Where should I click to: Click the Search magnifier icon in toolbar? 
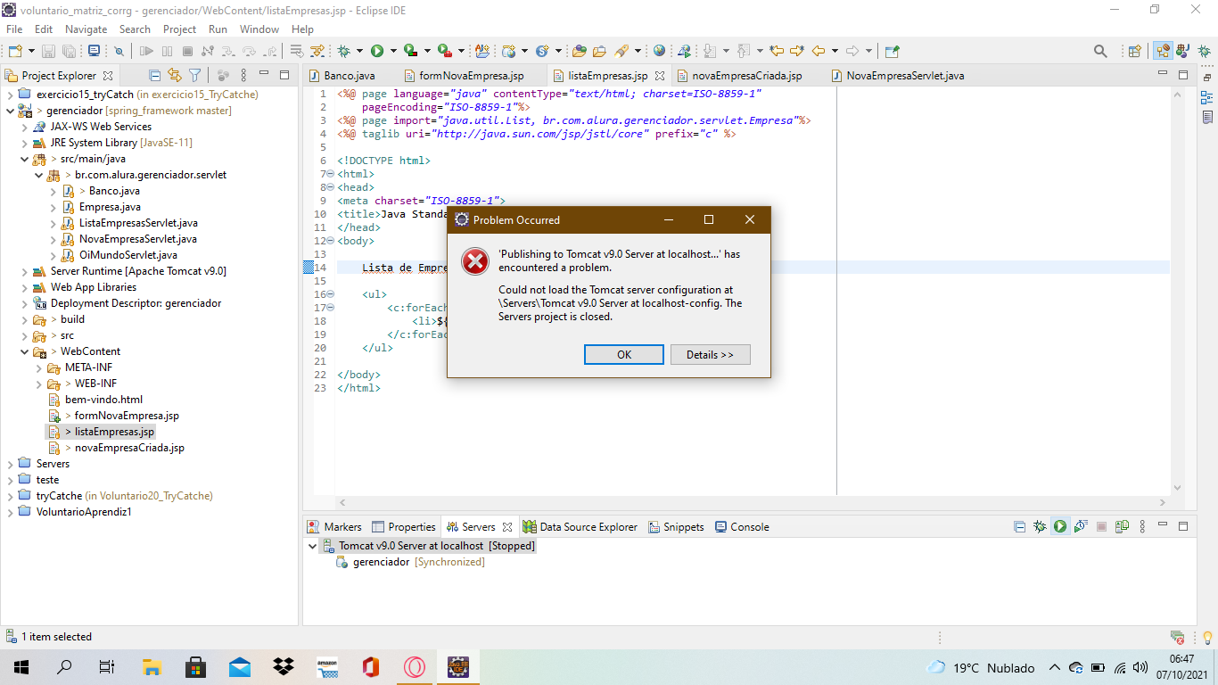pos(1100,52)
